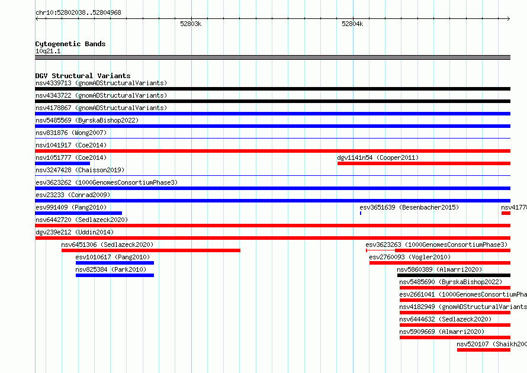Select the red bar under dgv1141n54

[424, 163]
